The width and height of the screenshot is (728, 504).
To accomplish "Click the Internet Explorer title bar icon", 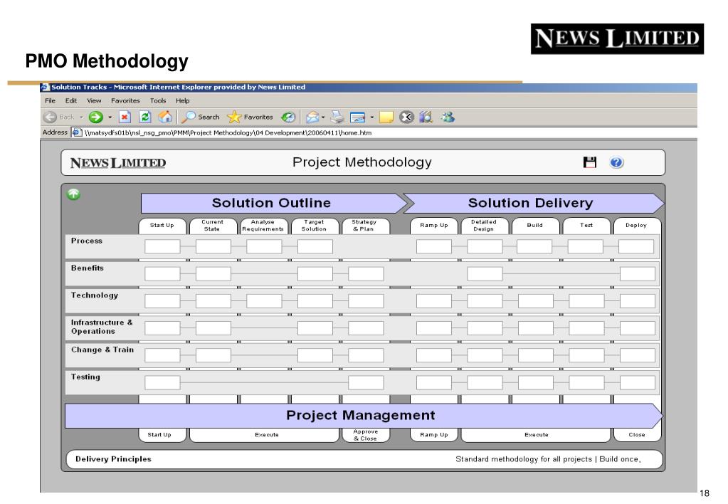I will pos(45,87).
